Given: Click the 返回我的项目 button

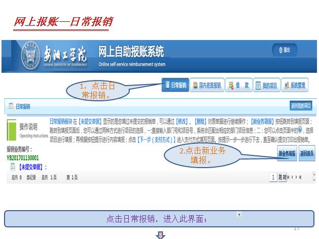Looking at the screenshot, I should (301, 105).
